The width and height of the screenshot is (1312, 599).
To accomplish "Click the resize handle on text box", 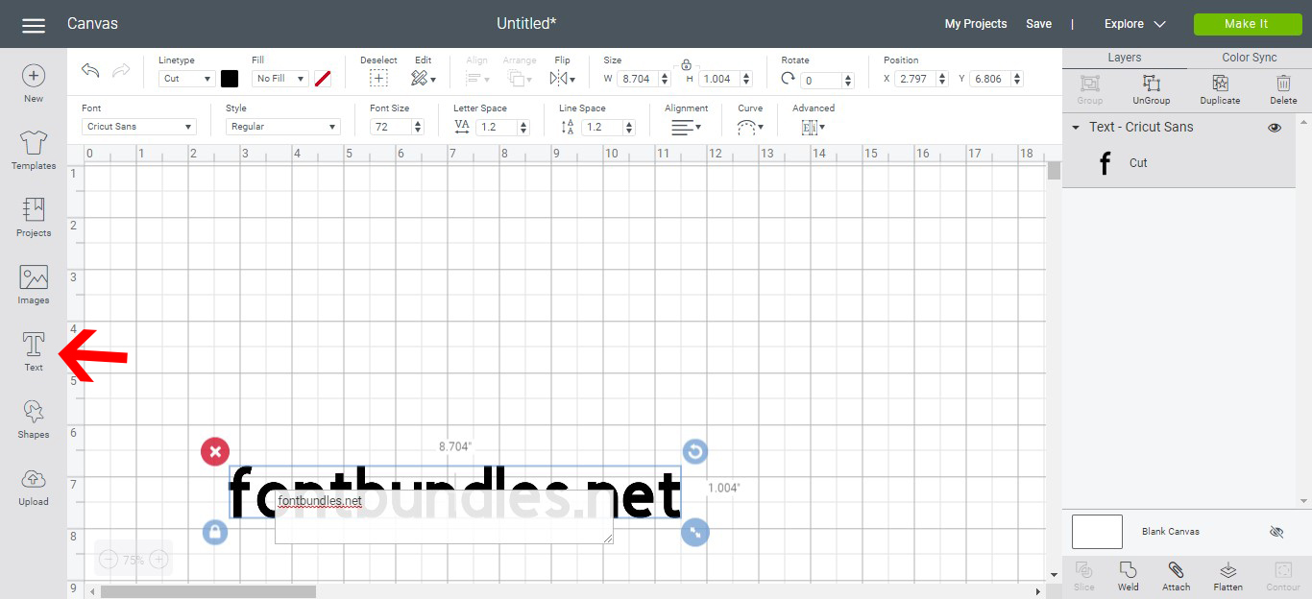I will point(695,531).
